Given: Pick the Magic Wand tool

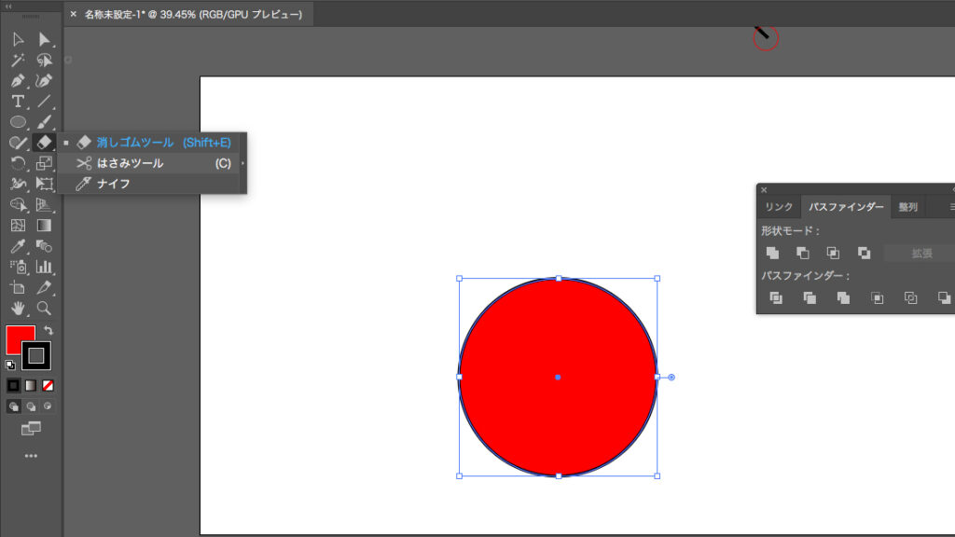Looking at the screenshot, I should pyautogui.click(x=18, y=61).
